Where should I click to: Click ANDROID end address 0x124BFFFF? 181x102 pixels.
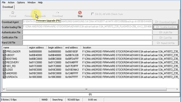tap(72, 73)
